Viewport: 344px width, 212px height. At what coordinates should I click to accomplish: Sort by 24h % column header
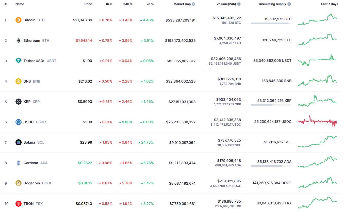[x=127, y=4]
